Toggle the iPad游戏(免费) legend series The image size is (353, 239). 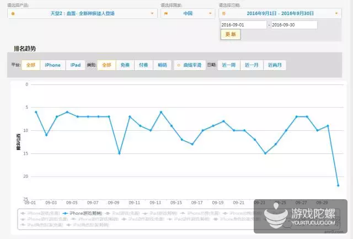click(x=122, y=213)
